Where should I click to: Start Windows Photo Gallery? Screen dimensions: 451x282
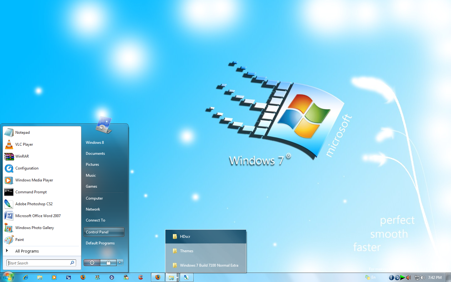[x=42, y=228]
